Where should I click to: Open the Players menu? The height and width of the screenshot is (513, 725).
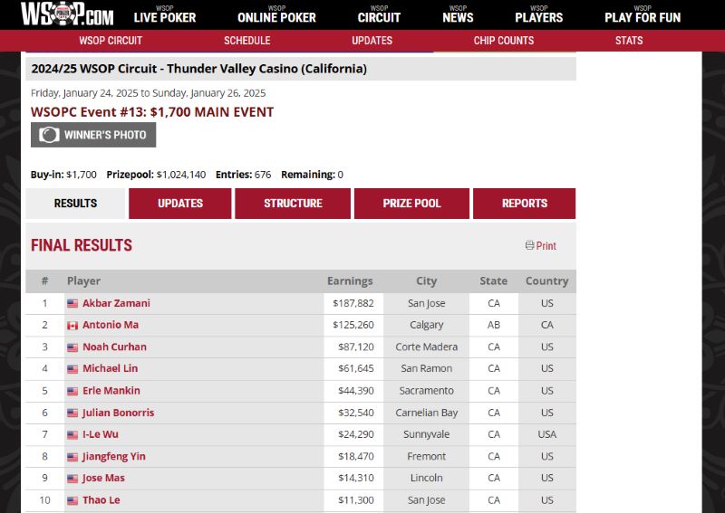pos(538,14)
